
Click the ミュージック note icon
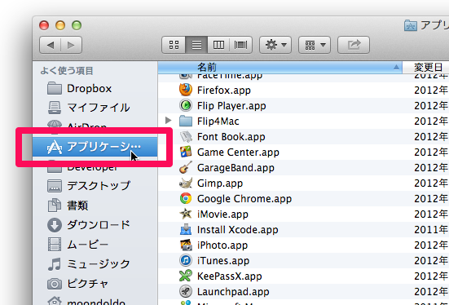55,264
